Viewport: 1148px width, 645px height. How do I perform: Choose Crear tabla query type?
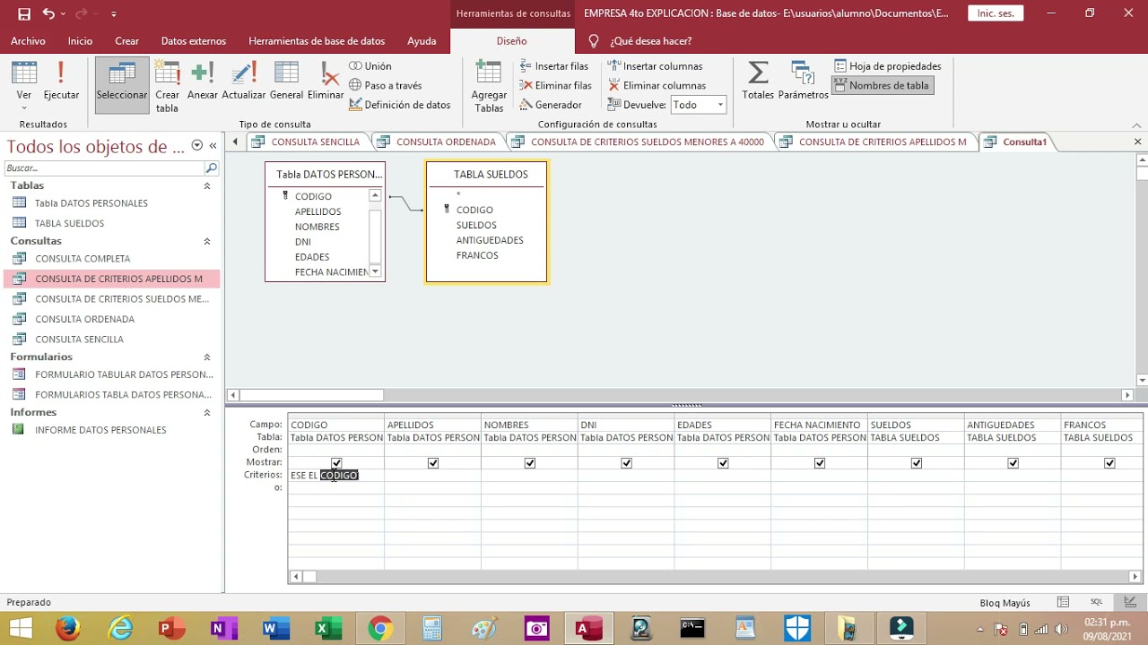(168, 86)
